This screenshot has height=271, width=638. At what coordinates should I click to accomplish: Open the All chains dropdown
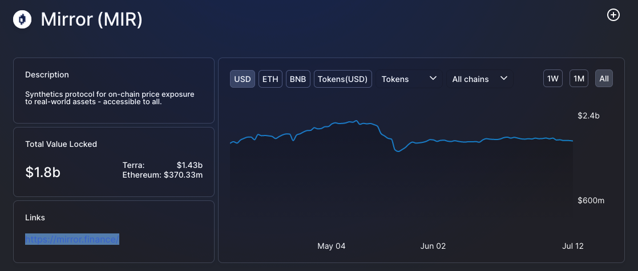(x=480, y=79)
